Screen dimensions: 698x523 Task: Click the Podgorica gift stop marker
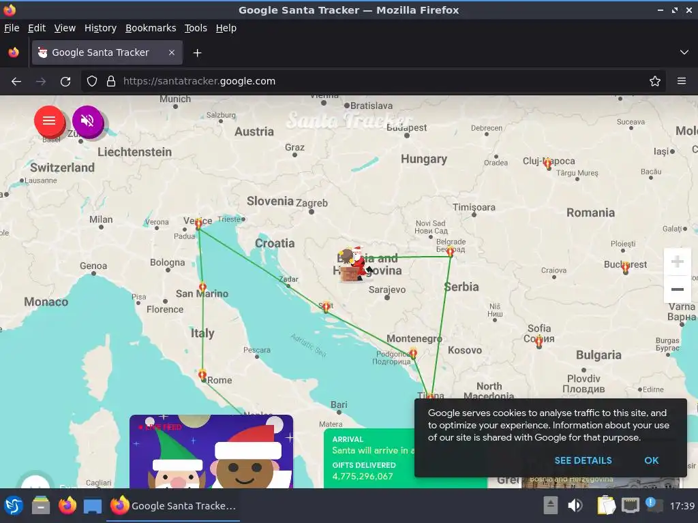point(413,354)
